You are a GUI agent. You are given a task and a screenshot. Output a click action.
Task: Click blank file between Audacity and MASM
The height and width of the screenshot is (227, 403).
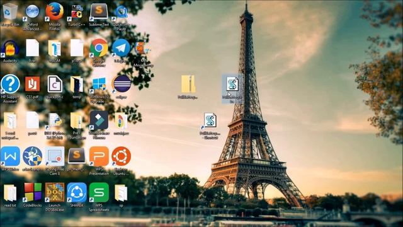[32, 48]
